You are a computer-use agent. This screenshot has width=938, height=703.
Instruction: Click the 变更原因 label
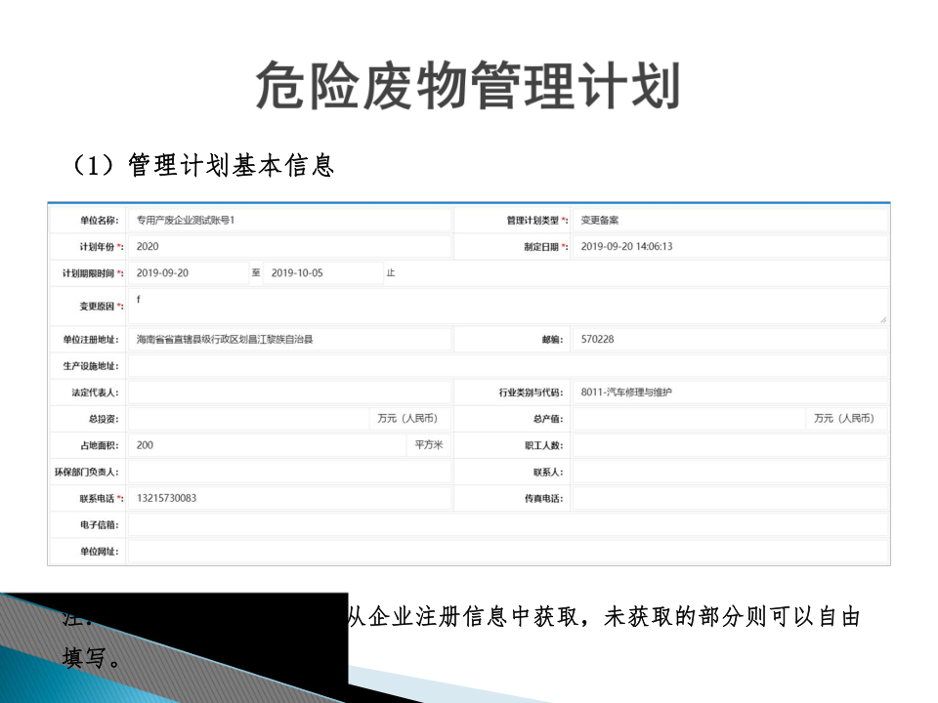(101, 306)
